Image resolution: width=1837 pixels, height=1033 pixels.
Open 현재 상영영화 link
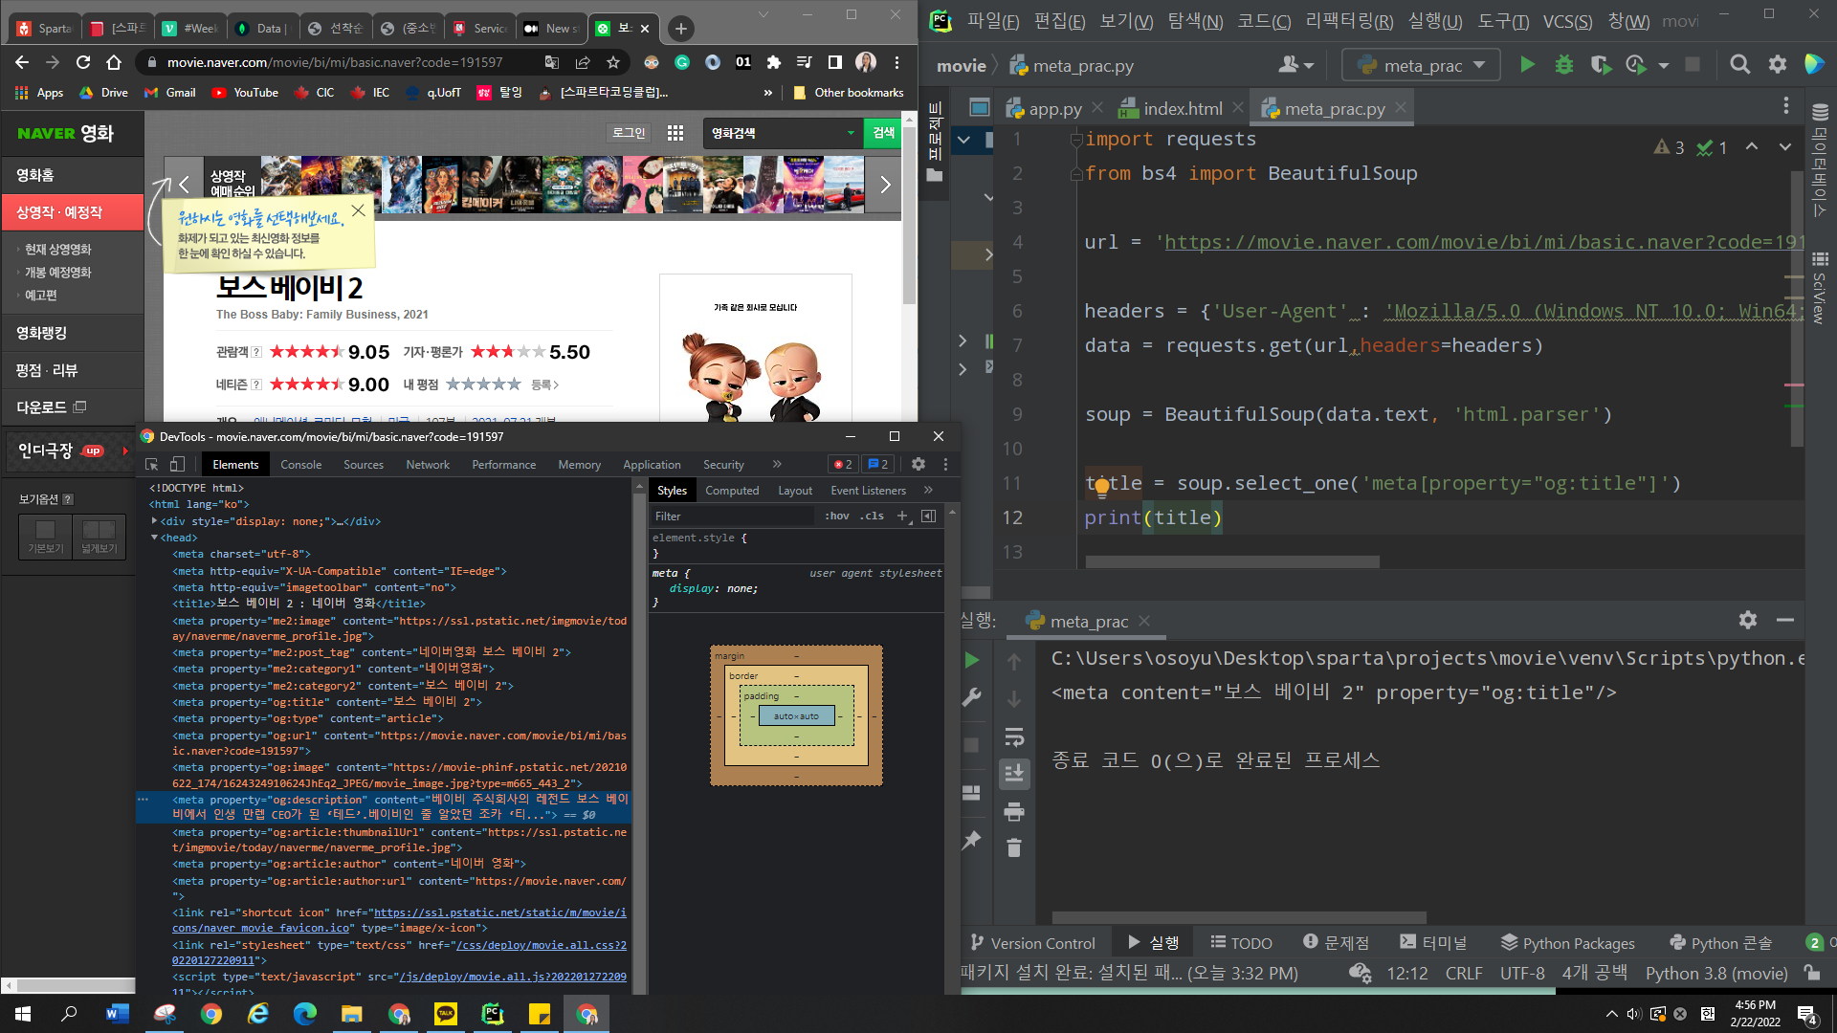57,249
